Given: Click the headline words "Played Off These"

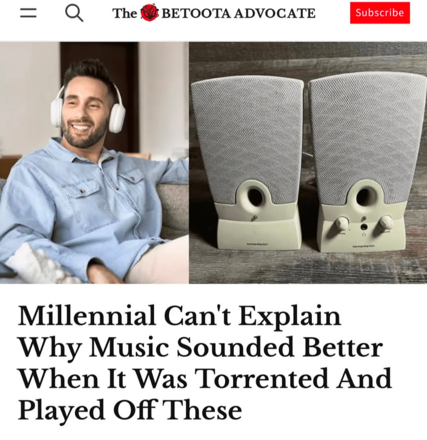Looking at the screenshot, I should coord(130,410).
